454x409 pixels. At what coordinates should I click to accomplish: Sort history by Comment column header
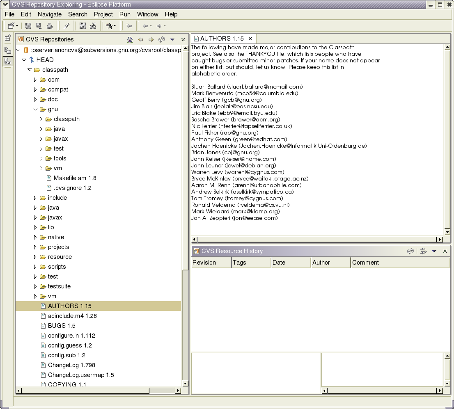tap(401, 263)
